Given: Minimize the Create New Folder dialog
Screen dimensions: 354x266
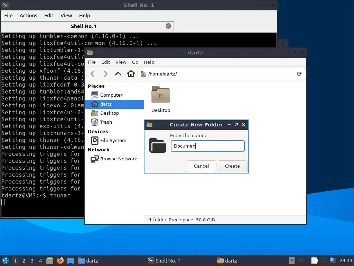Looking at the screenshot, I should (x=229, y=125).
